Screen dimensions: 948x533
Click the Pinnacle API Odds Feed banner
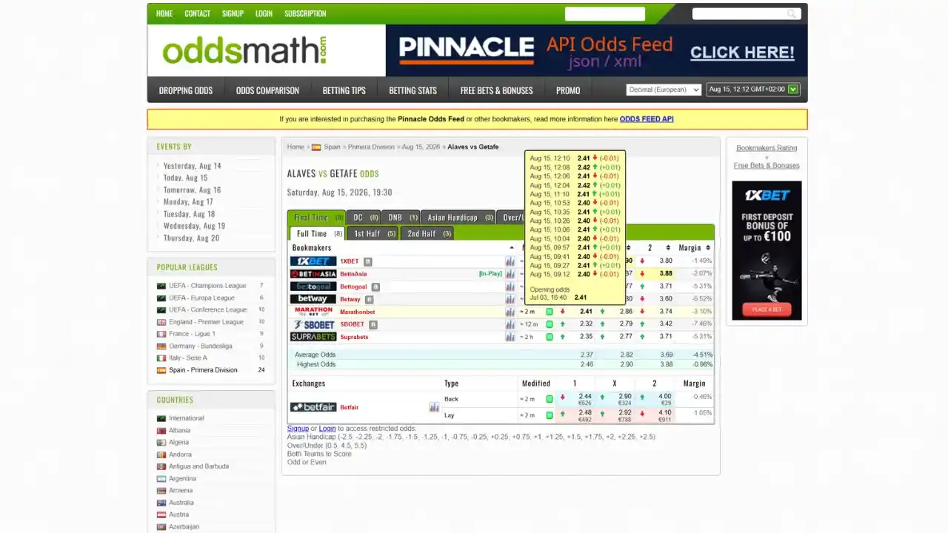(x=597, y=50)
